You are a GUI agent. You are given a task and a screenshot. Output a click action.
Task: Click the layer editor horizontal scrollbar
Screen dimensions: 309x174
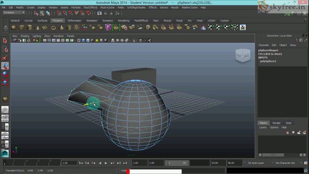coord(273,155)
